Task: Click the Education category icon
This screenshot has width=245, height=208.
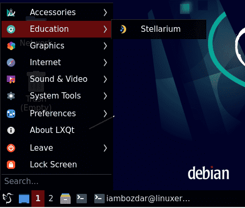Action: click(x=11, y=29)
